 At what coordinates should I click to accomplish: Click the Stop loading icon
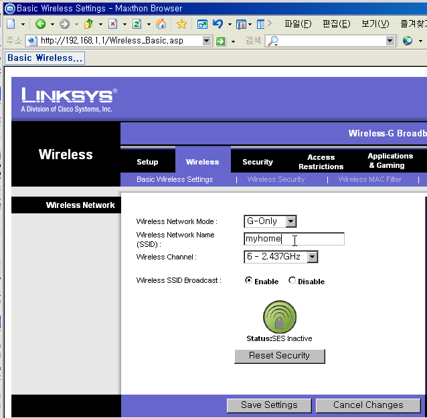(x=112, y=24)
